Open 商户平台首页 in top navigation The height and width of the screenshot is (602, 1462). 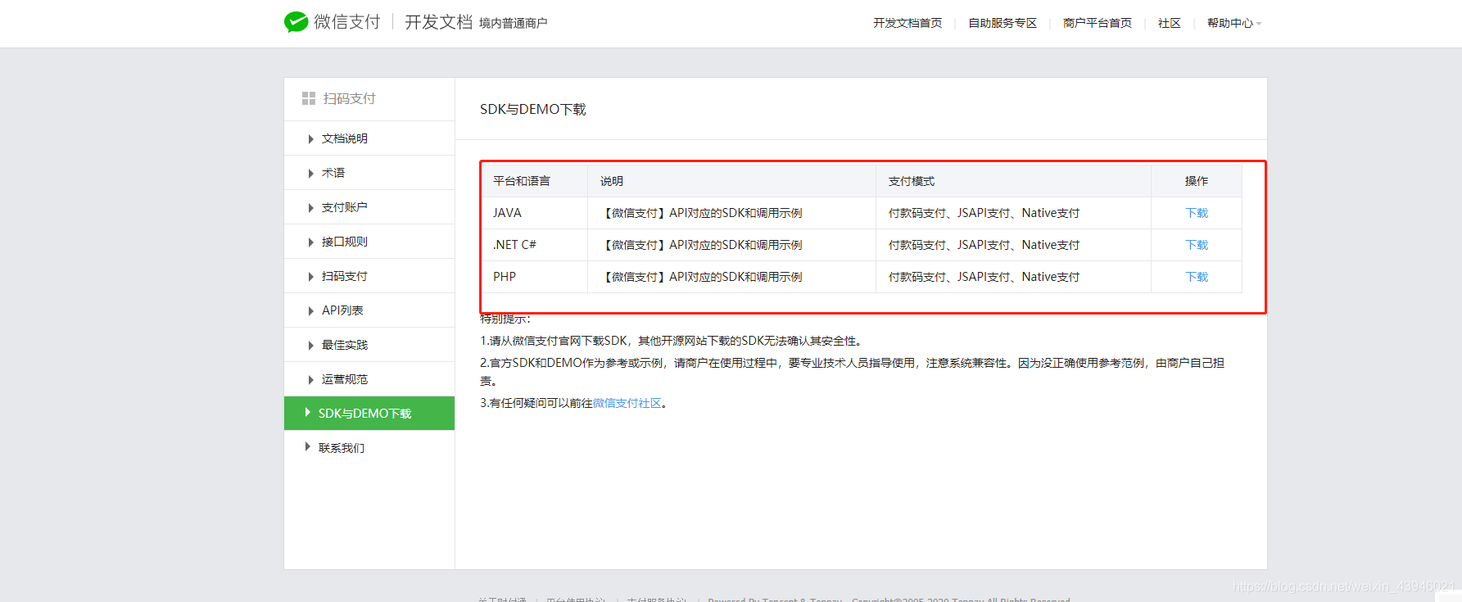1098,23
